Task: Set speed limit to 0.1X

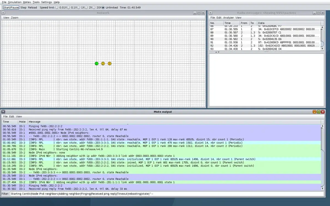Action: (69, 7)
